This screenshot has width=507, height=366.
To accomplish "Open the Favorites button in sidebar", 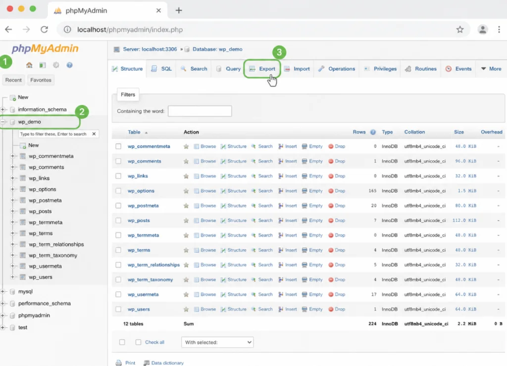I will pyautogui.click(x=41, y=80).
